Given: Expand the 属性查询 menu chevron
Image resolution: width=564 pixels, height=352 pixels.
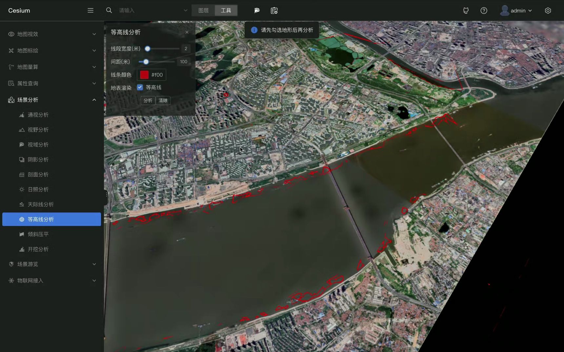Looking at the screenshot, I should [94, 83].
